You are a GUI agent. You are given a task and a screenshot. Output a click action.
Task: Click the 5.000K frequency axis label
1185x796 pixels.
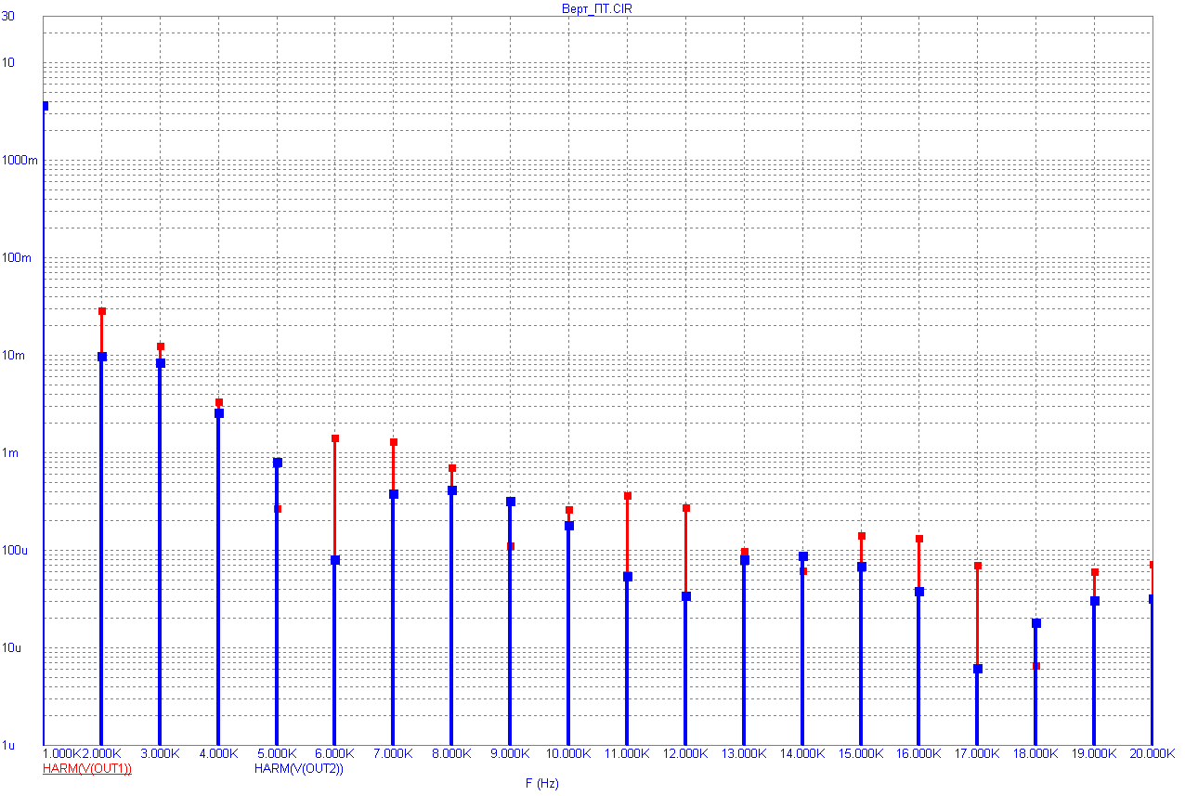pos(277,753)
